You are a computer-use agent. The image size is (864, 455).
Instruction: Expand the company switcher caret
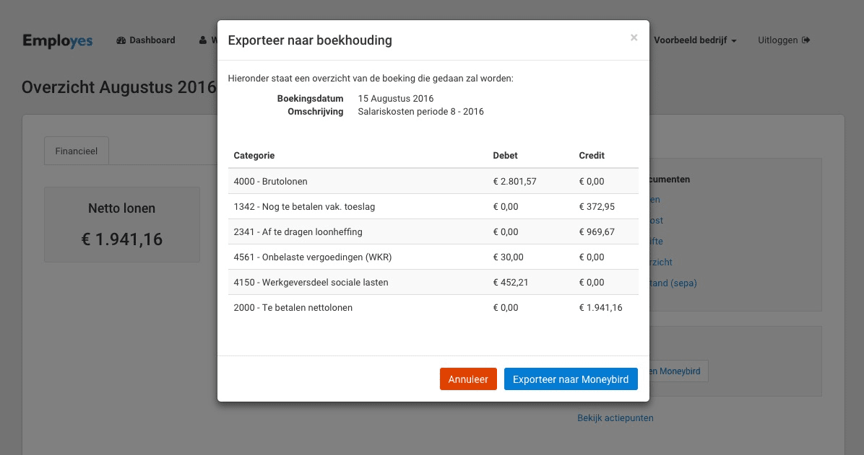(733, 41)
